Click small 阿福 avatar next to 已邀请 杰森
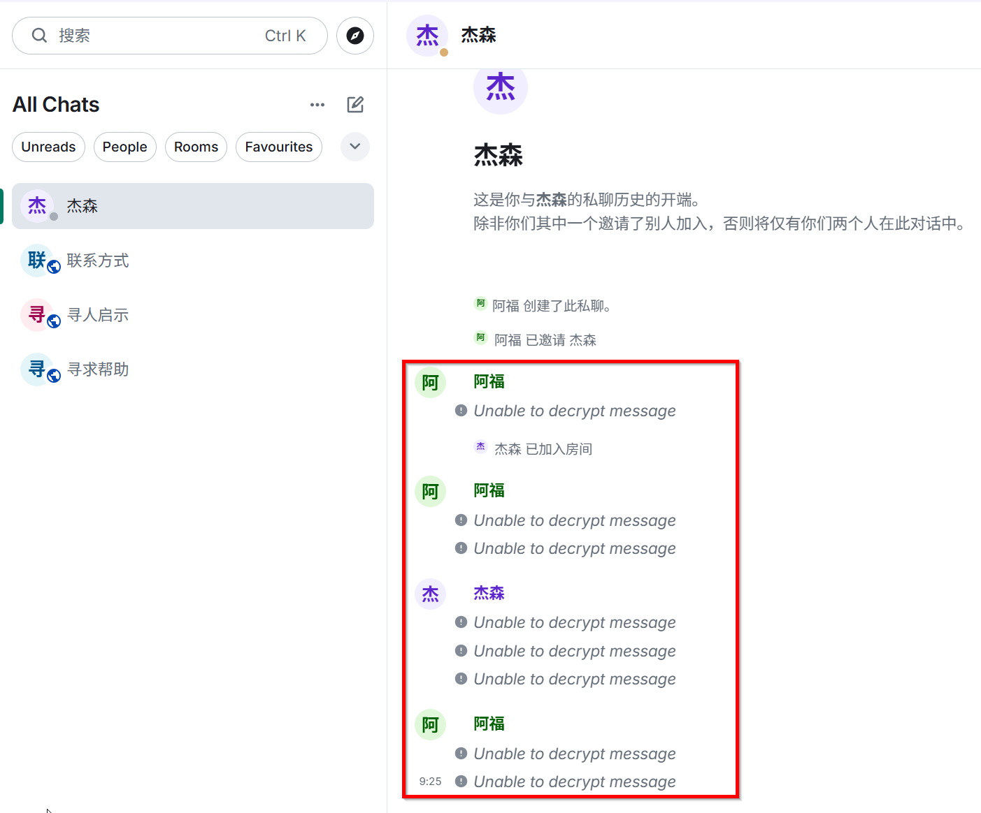This screenshot has width=981, height=813. (x=480, y=337)
